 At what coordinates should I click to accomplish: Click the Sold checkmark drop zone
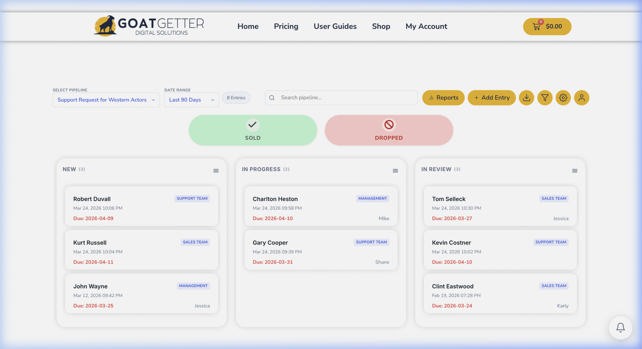pyautogui.click(x=253, y=130)
